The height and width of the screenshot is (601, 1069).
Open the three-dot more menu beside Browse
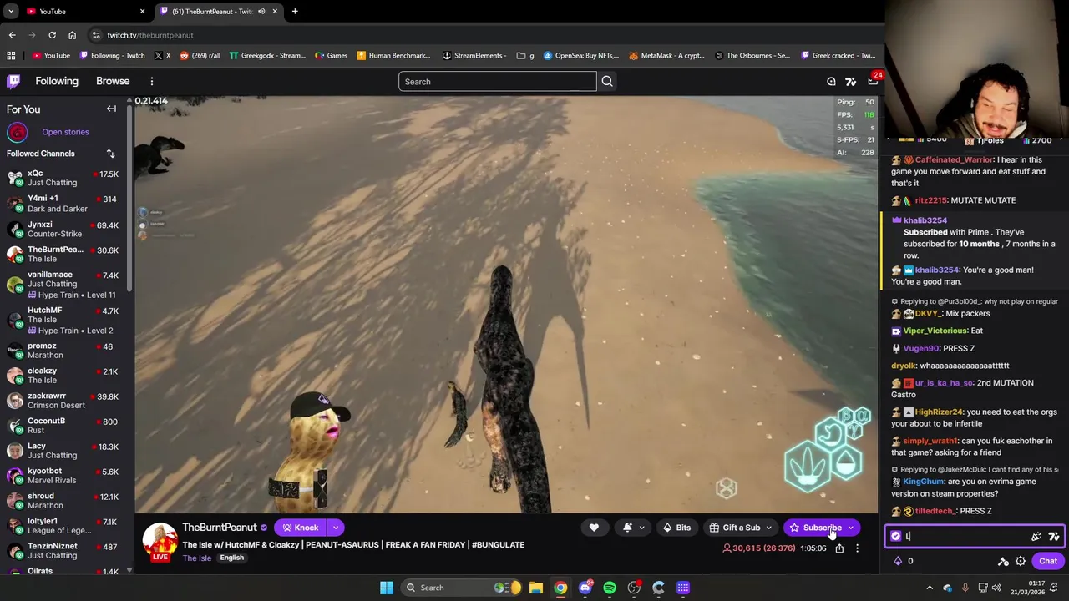point(152,81)
